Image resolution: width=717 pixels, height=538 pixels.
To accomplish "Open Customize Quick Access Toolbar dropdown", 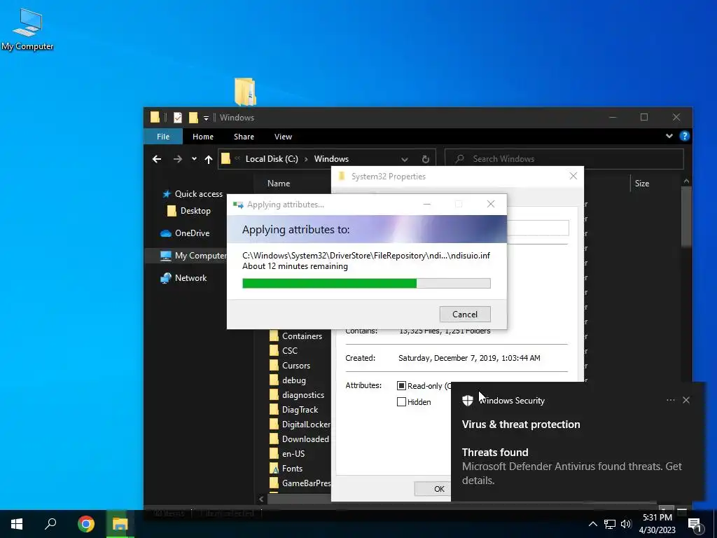I will coord(207,118).
